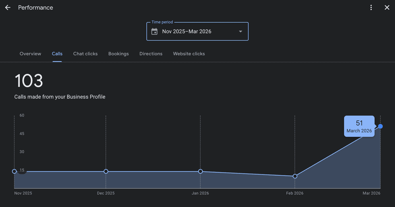Click the calendar icon in the Time period field
Image resolution: width=395 pixels, height=207 pixels.
154,31
